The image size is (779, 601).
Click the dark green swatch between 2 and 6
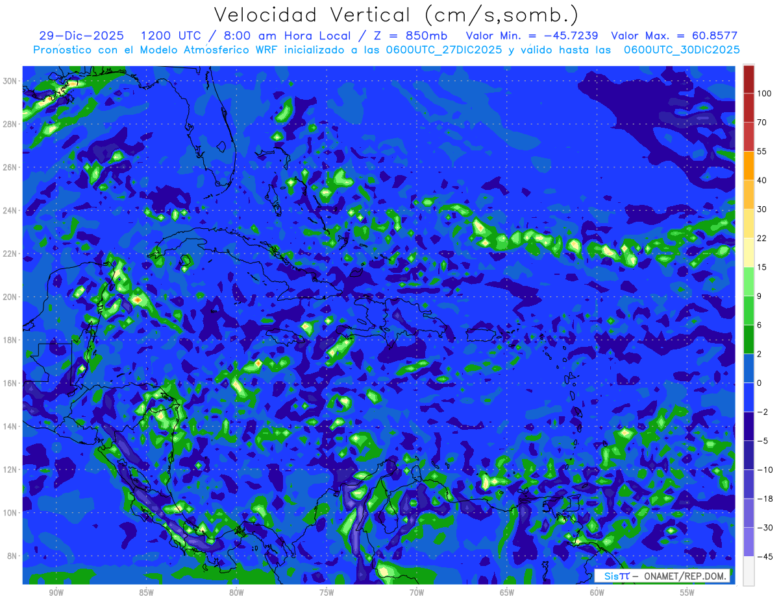click(748, 340)
